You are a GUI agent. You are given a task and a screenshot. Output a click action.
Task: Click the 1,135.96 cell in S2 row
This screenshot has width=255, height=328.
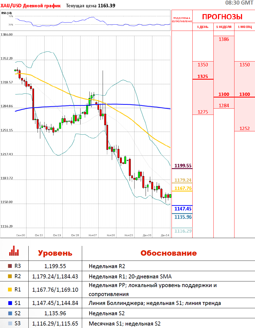coord(55,313)
